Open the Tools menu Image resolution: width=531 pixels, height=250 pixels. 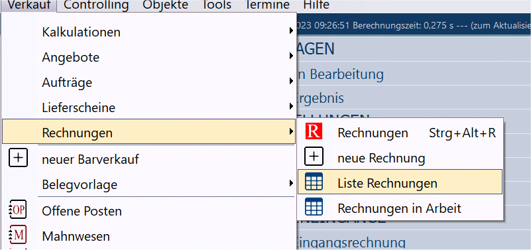pyautogui.click(x=216, y=5)
